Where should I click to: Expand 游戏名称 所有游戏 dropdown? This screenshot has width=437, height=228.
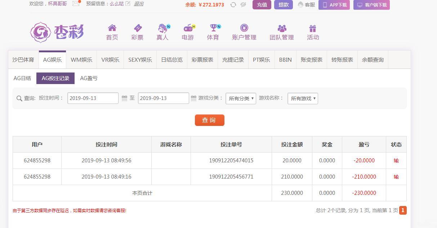[x=303, y=98]
